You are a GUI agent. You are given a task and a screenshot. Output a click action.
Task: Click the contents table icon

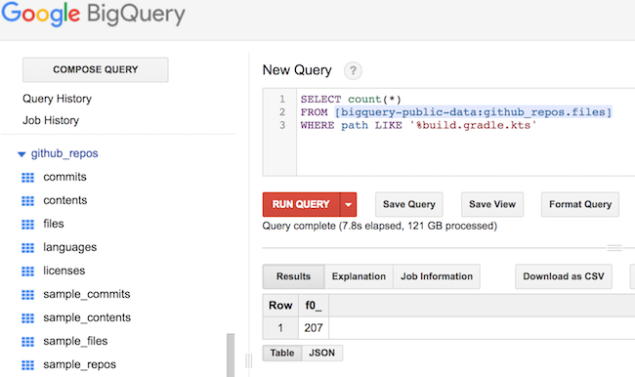click(x=27, y=201)
